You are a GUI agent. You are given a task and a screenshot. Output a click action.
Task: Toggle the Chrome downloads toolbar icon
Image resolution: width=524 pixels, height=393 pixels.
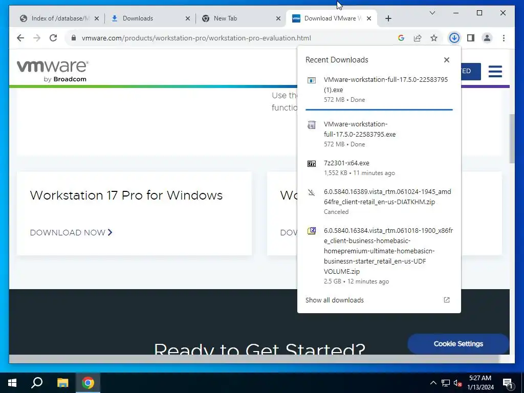point(454,38)
